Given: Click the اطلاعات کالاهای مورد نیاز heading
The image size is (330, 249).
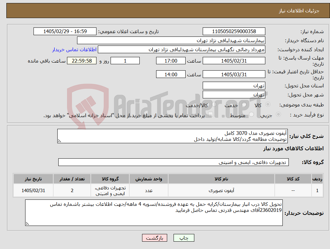Looking at the screenshot, I should (x=293, y=149).
